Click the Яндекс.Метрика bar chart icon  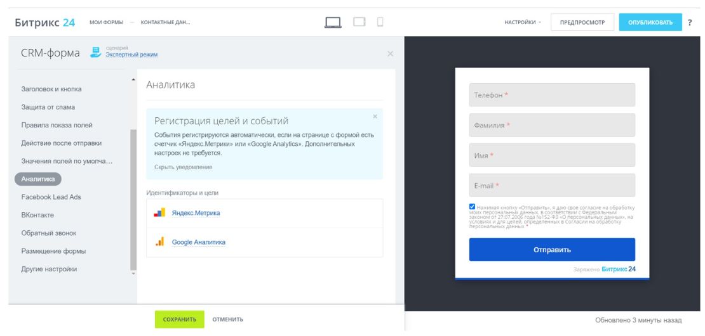(x=159, y=212)
